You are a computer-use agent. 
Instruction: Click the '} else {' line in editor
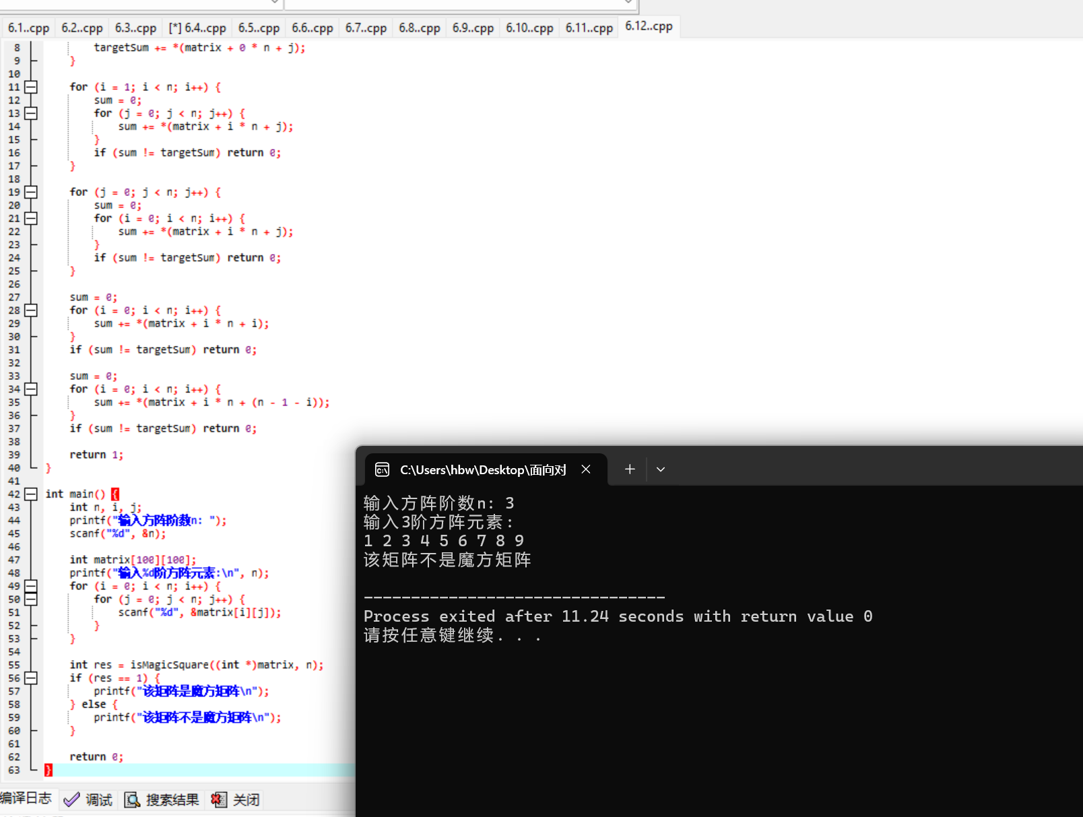(94, 705)
